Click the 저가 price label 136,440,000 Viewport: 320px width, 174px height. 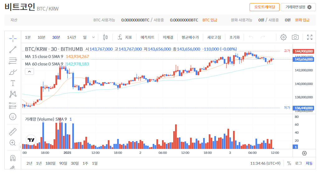304,108
